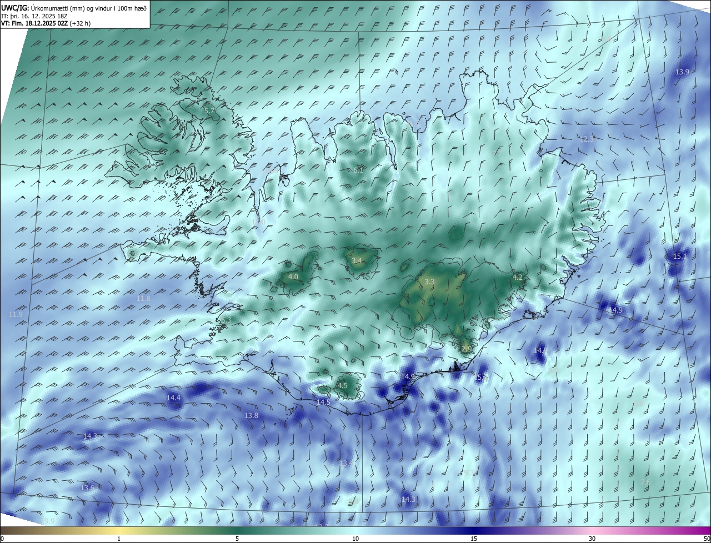Click the 4.2 value label
Image resolution: width=711 pixels, height=543 pixels.
click(x=518, y=277)
